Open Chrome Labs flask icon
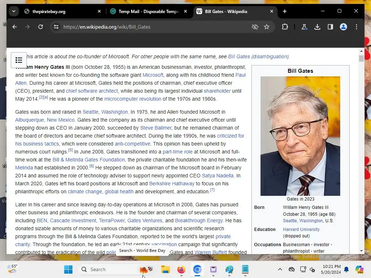Image resolution: width=371 pixels, height=278 pixels. 304,27
